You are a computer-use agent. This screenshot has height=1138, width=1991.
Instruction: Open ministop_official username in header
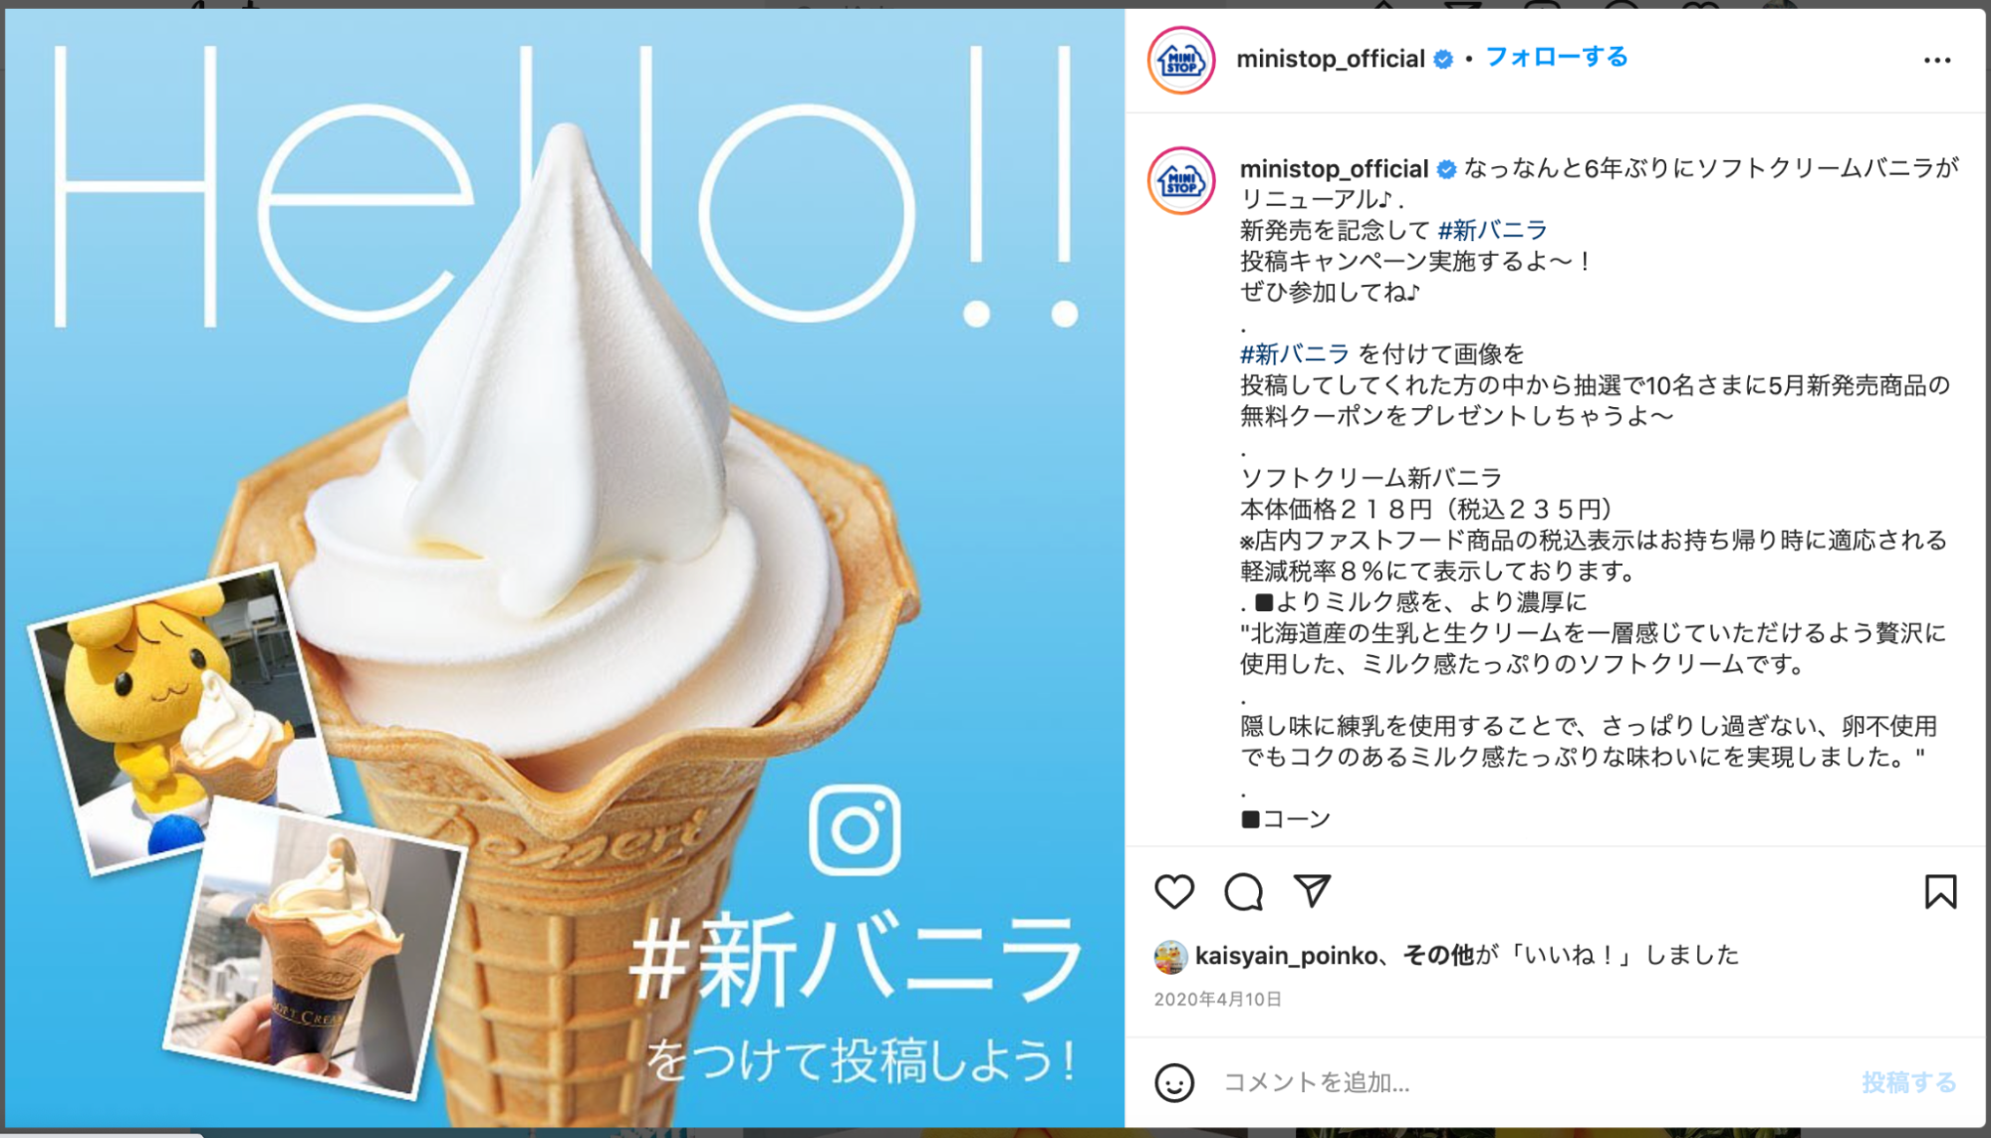point(1330,59)
